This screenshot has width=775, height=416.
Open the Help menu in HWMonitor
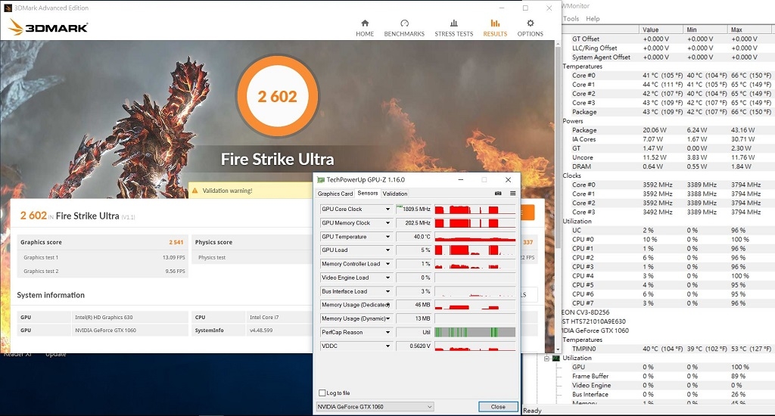[x=593, y=19]
